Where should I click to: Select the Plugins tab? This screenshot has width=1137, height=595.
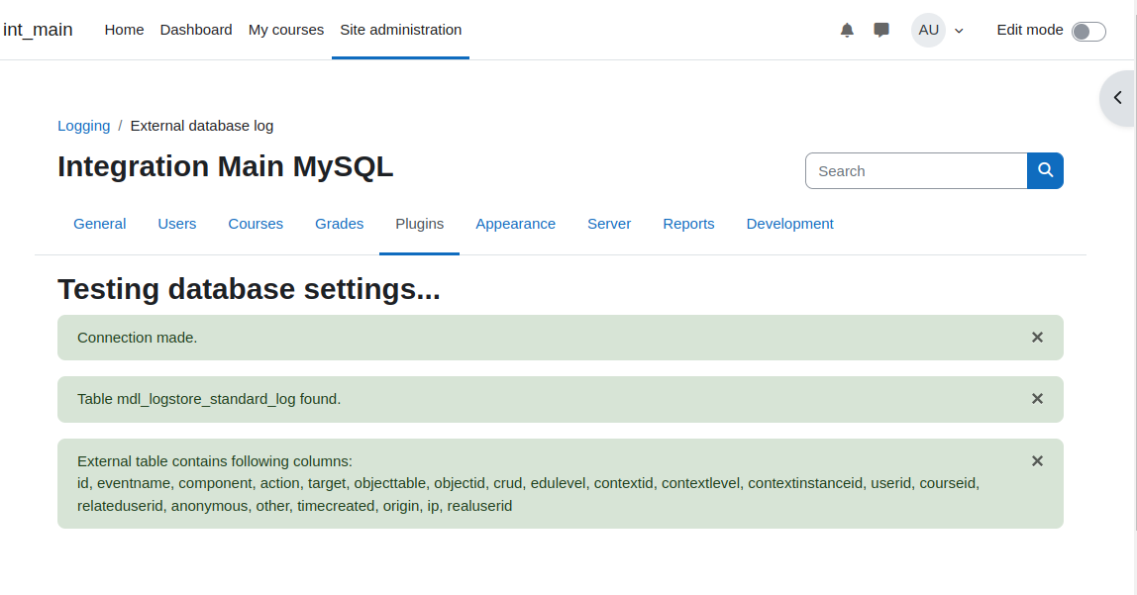[419, 224]
